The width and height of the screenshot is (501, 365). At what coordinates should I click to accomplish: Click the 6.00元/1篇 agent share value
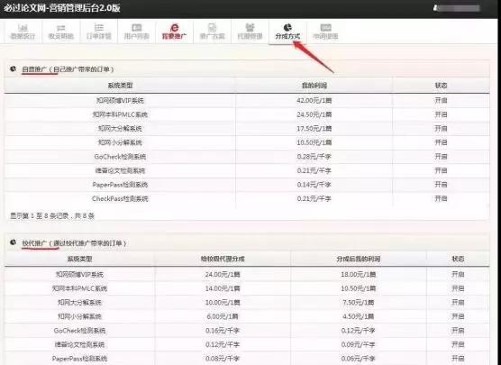(223, 316)
